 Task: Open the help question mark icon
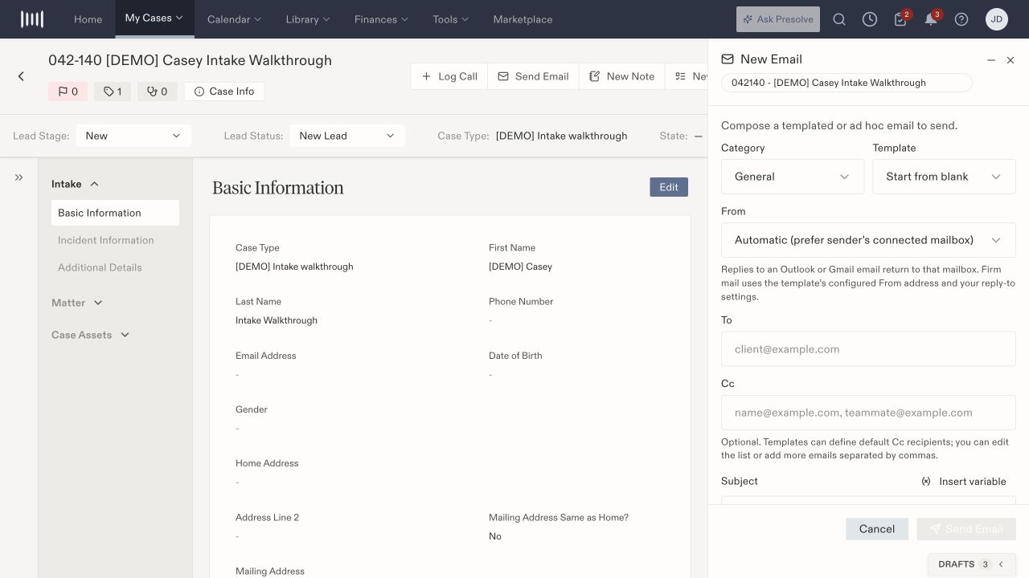[x=961, y=19]
